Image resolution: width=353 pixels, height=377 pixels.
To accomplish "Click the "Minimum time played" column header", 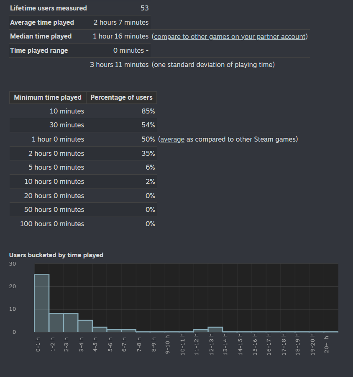I will 48,98.
